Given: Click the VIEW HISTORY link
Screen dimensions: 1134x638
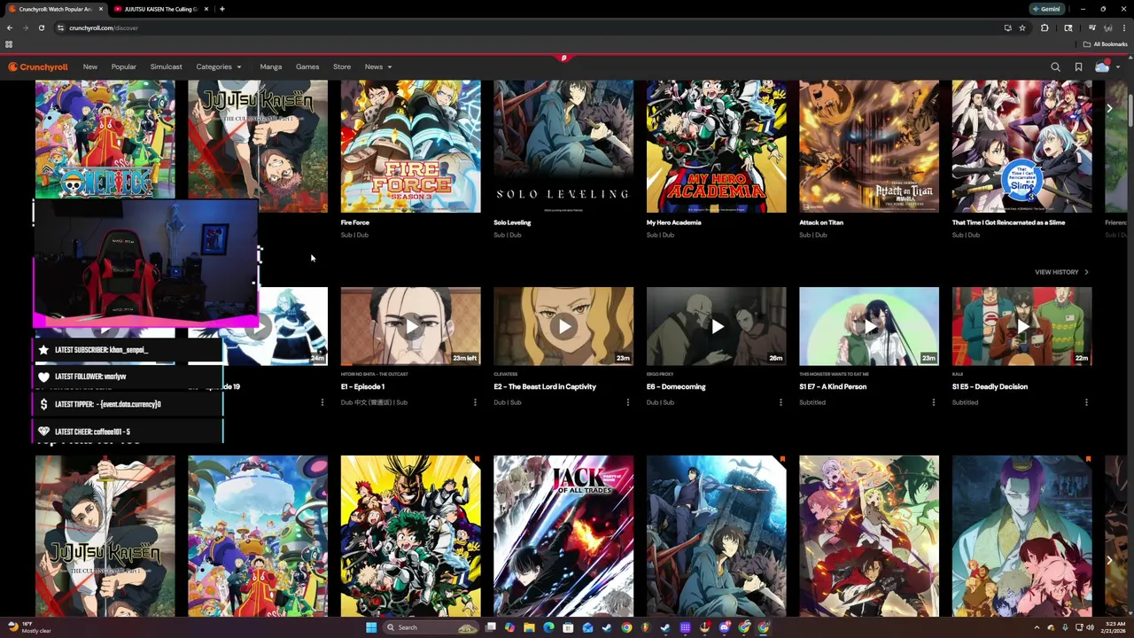Looking at the screenshot, I should pyautogui.click(x=1061, y=272).
